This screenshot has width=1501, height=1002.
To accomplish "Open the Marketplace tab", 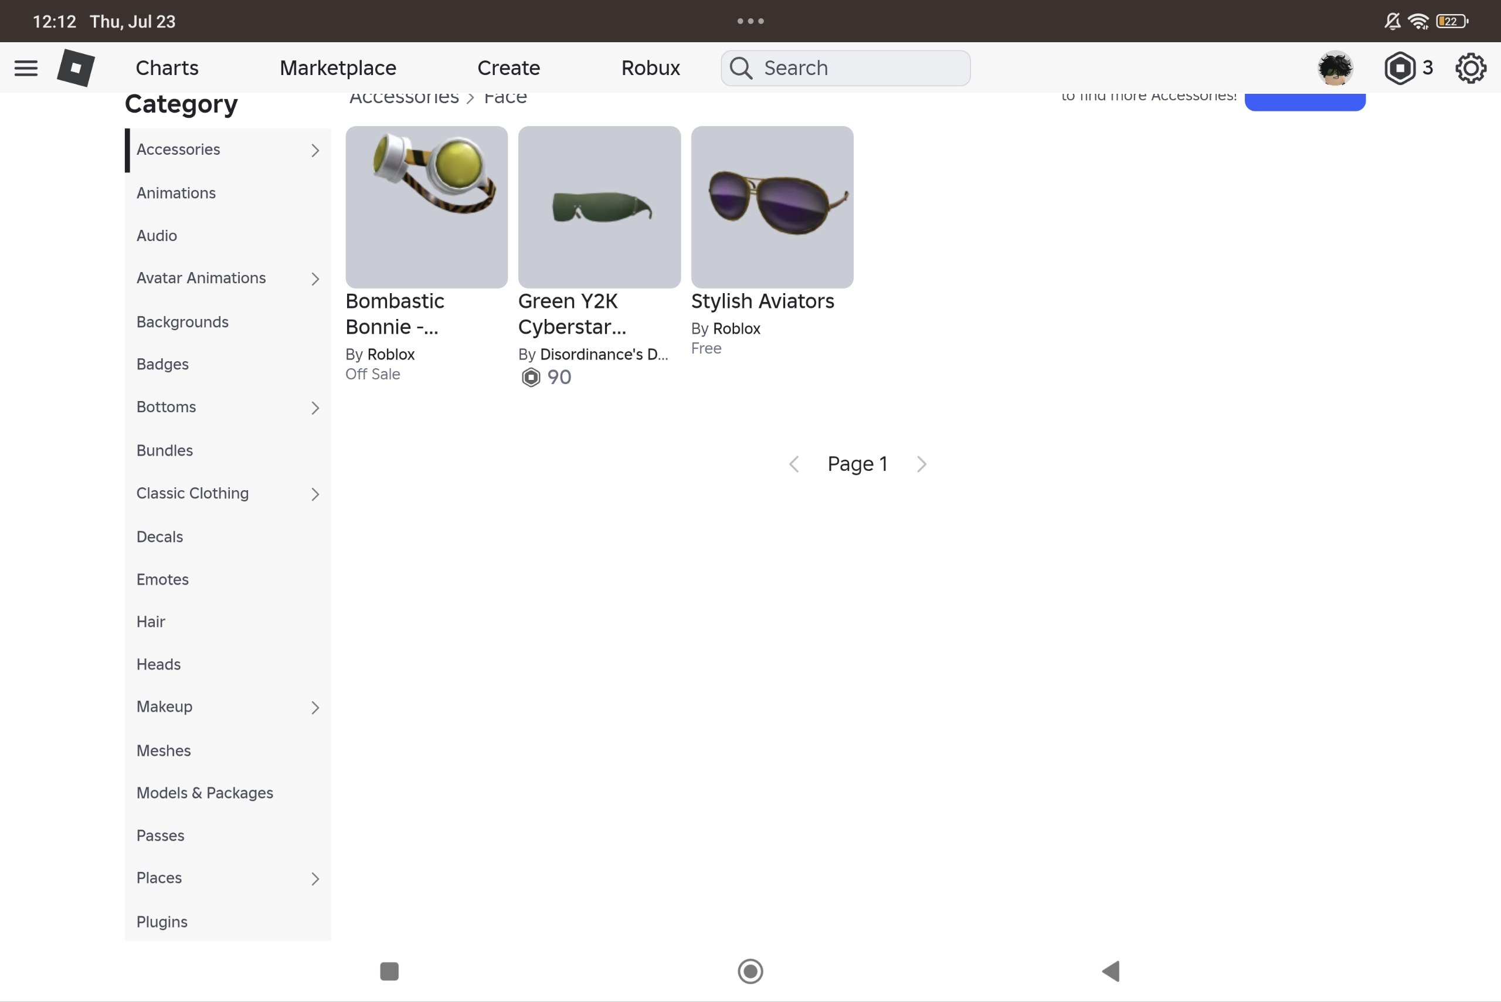I will pos(338,68).
